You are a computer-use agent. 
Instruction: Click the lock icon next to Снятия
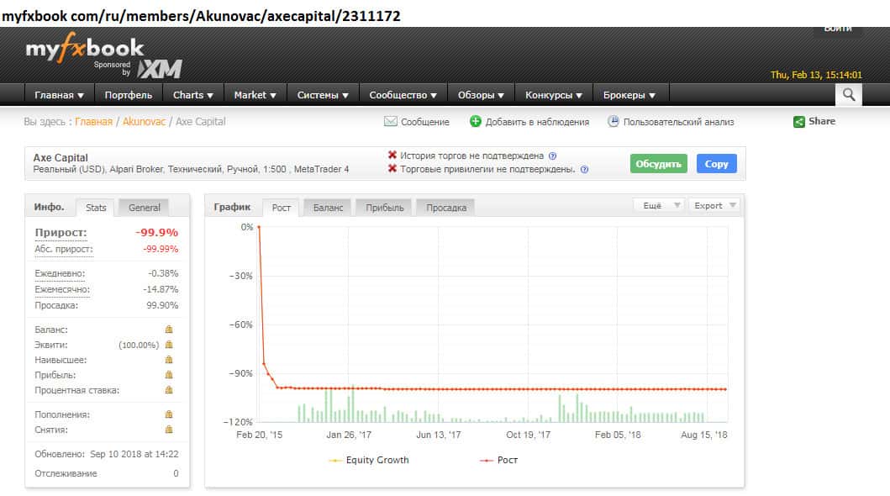(x=168, y=430)
